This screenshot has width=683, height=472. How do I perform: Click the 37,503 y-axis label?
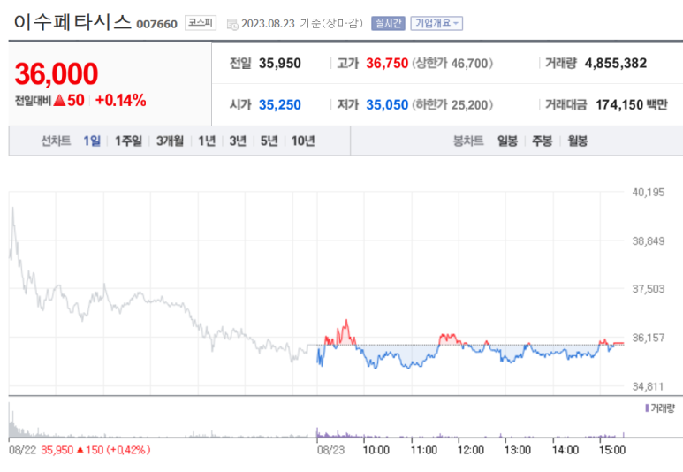click(x=649, y=288)
